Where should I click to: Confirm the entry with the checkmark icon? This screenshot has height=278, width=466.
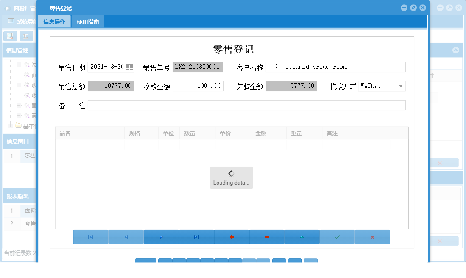pyautogui.click(x=337, y=237)
